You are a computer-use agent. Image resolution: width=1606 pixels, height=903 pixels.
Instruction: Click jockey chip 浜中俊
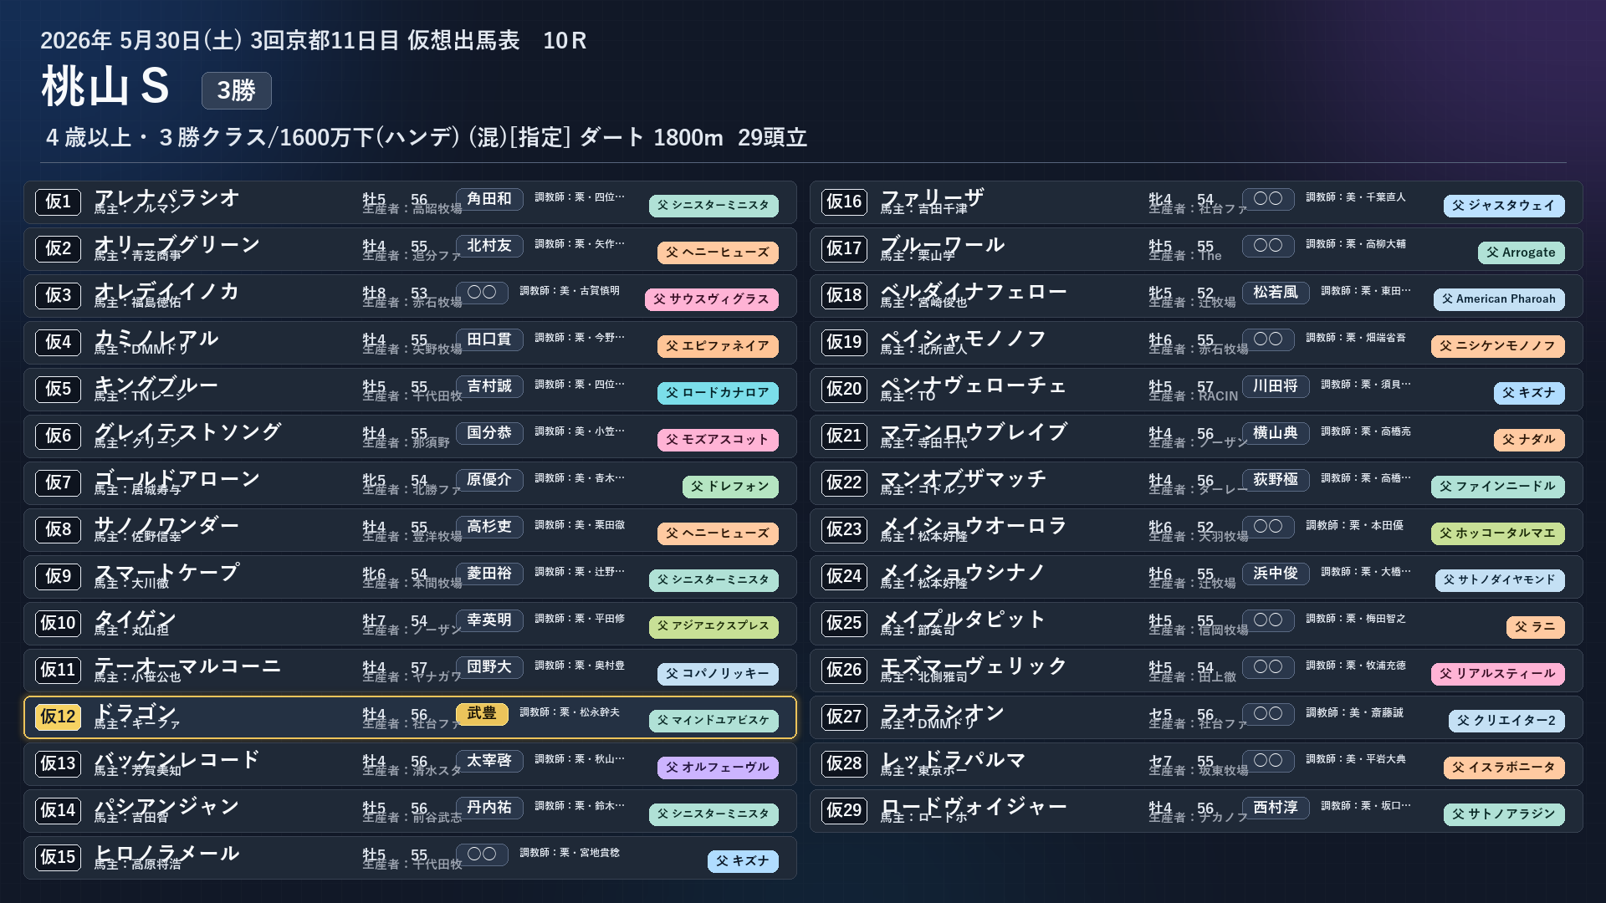(1276, 574)
